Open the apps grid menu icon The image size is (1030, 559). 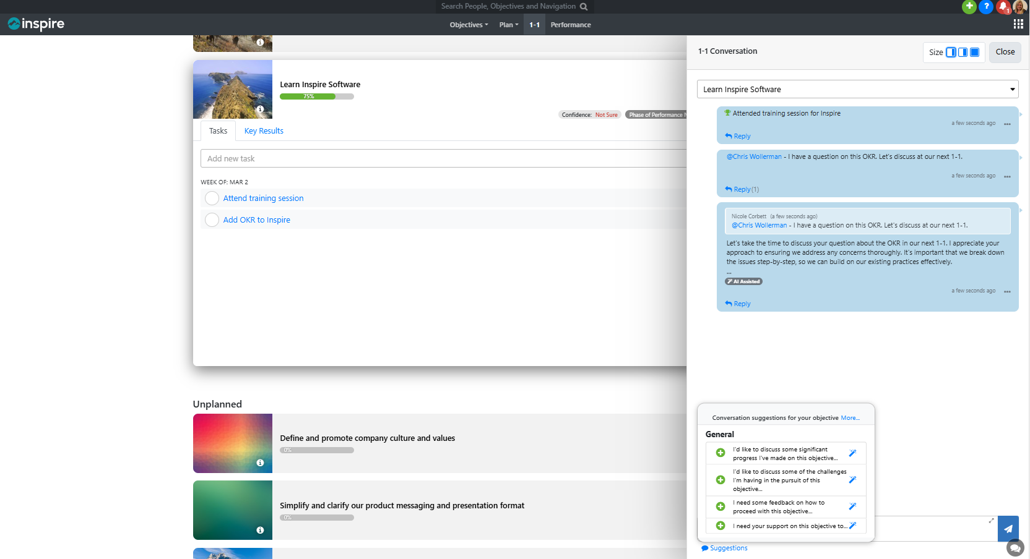tap(1018, 24)
